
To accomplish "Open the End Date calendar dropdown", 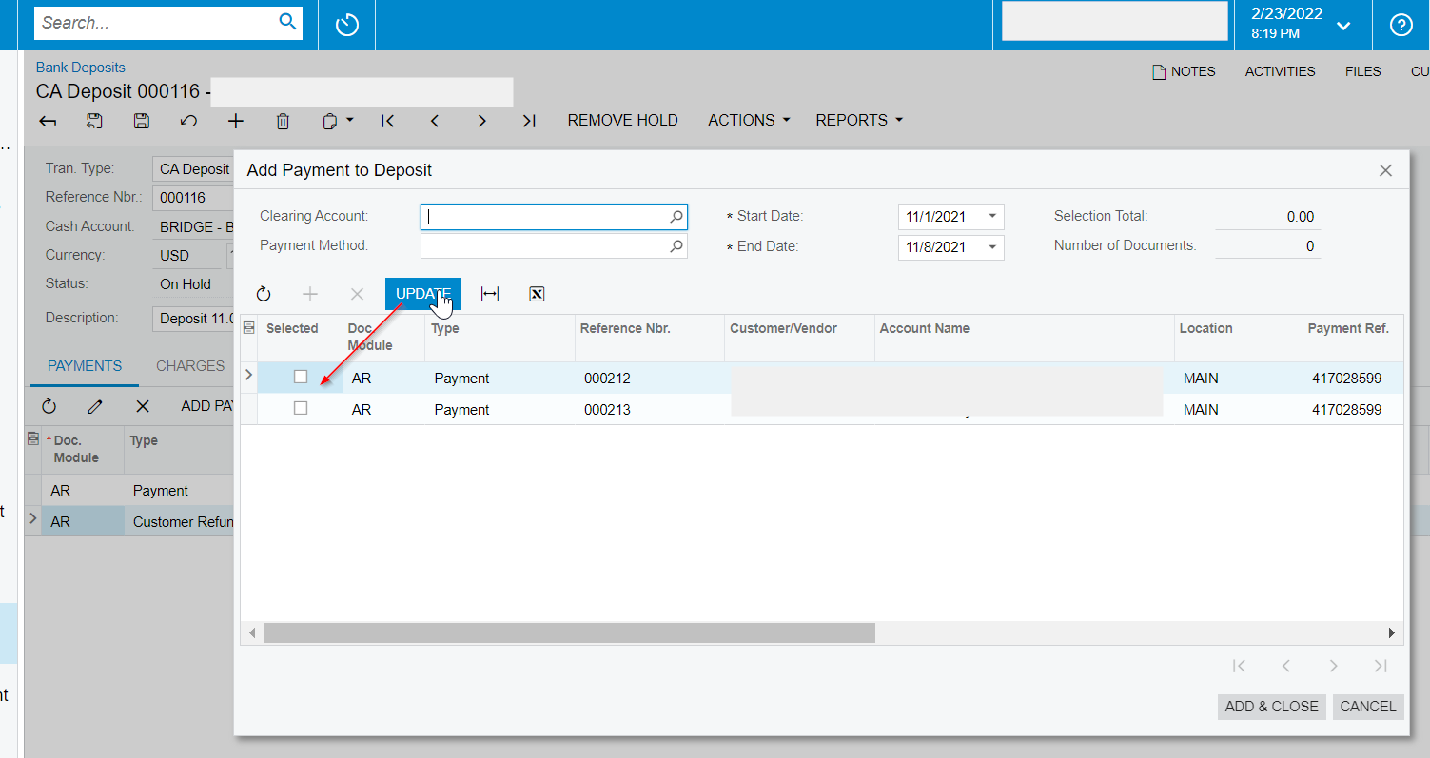I will (992, 247).
